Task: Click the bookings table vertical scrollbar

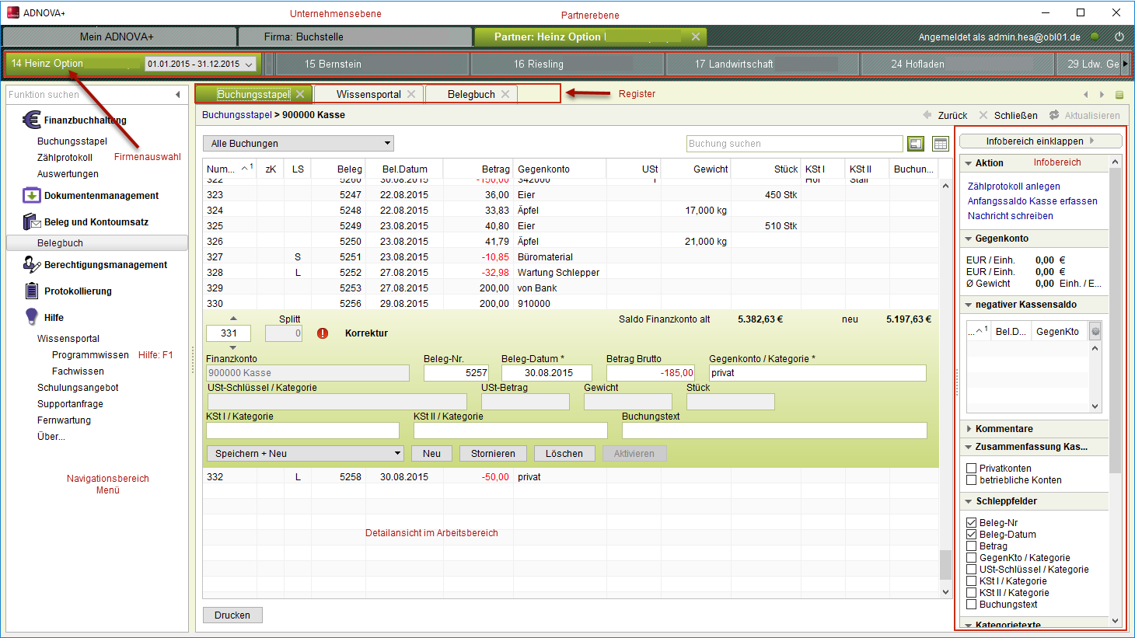Action: tap(945, 389)
